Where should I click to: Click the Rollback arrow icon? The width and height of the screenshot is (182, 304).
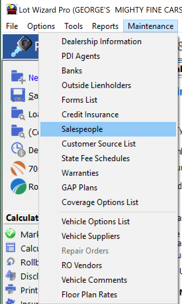pyautogui.click(x=11, y=261)
